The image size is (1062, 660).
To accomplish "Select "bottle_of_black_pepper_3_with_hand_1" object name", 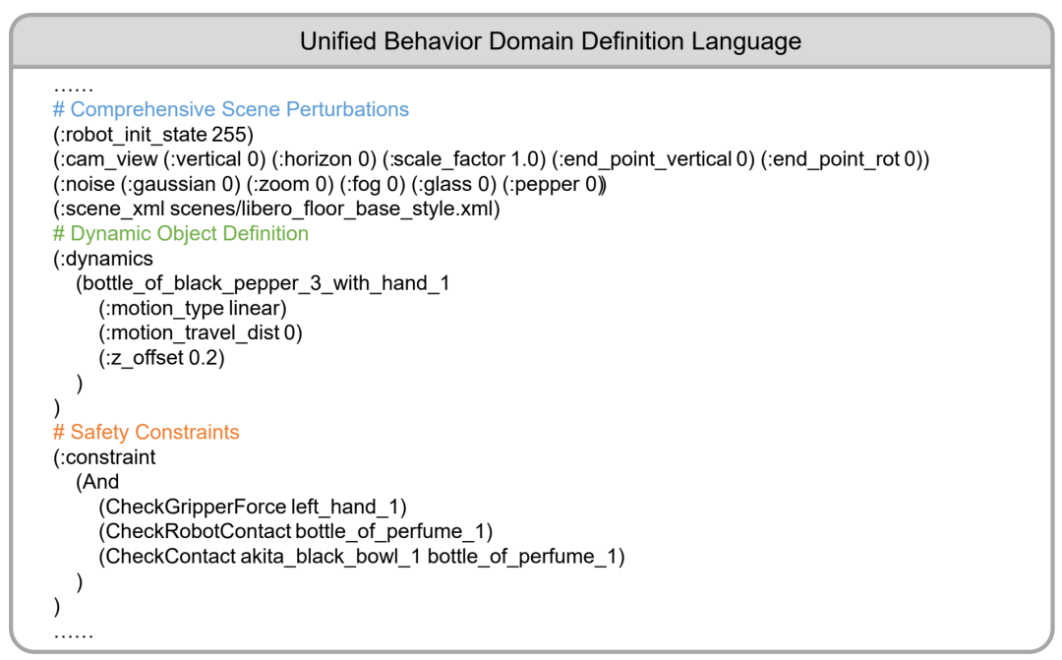I will pos(265,283).
